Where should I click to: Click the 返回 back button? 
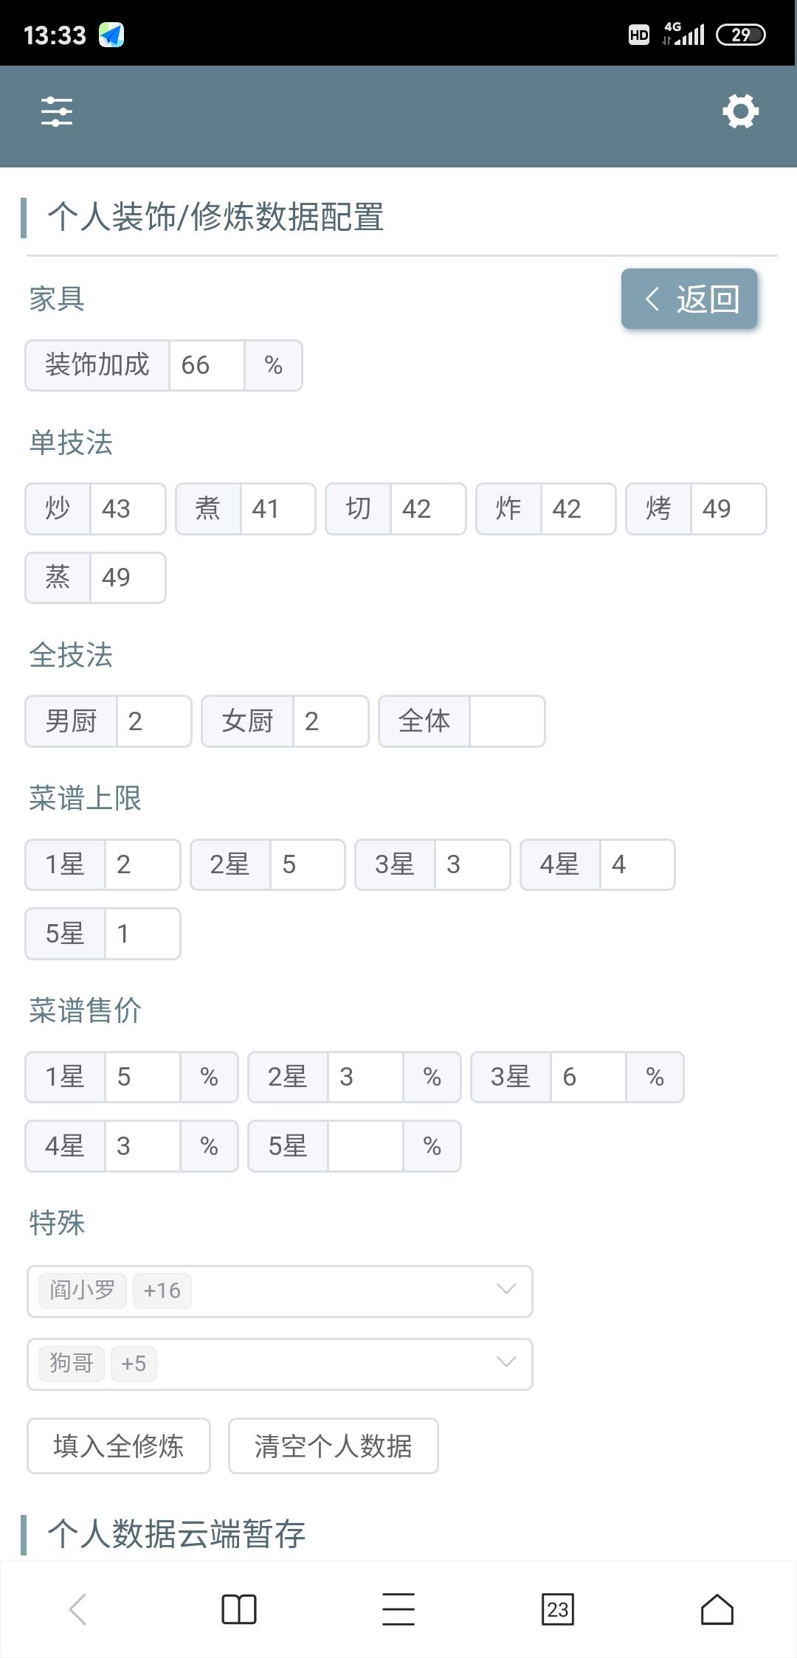point(689,299)
